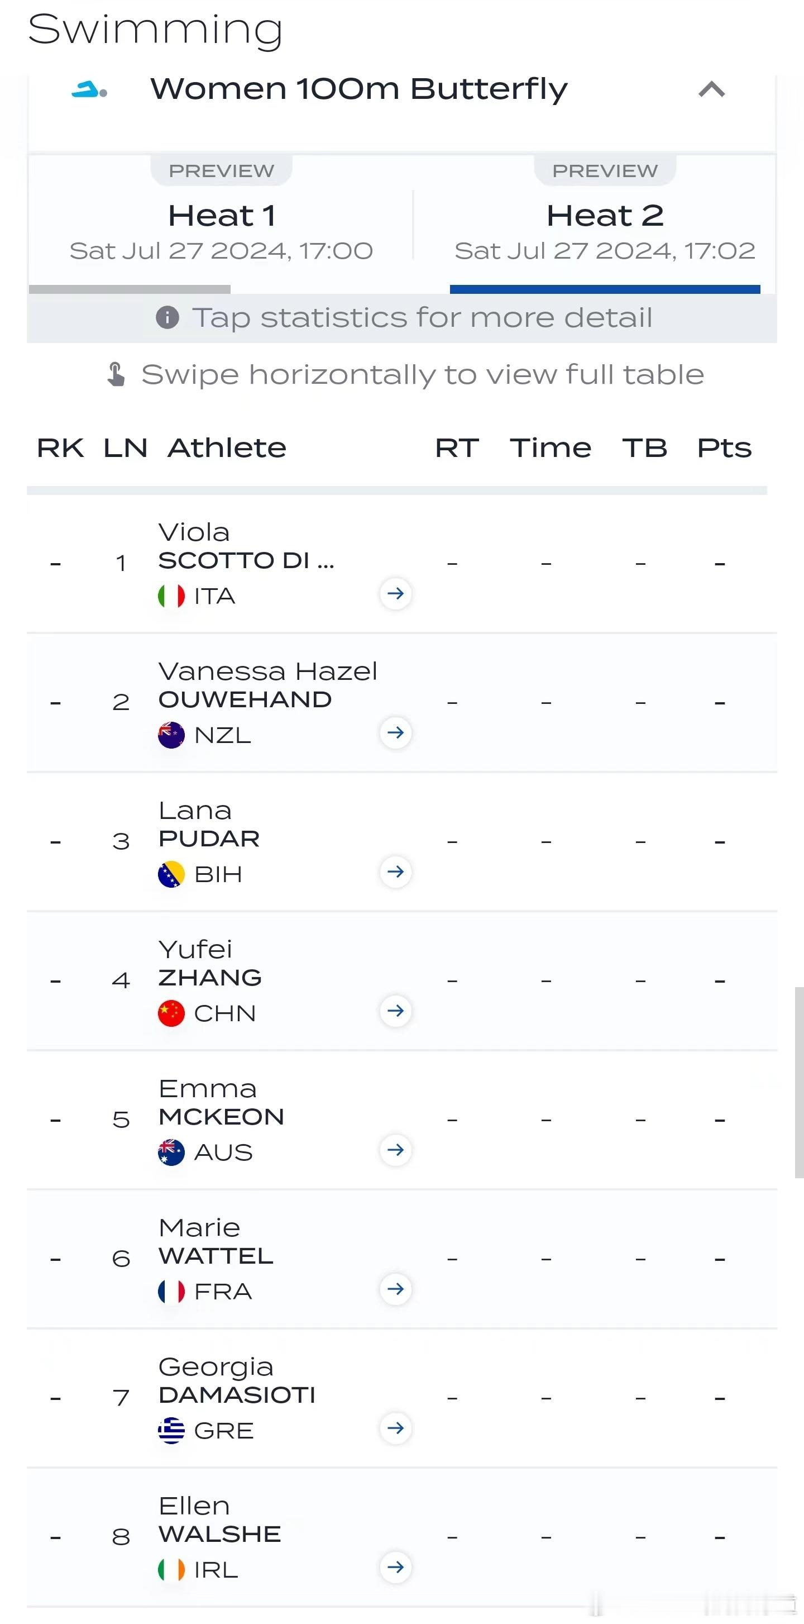Click the Pts column header
This screenshot has width=804, height=1624.
point(724,448)
